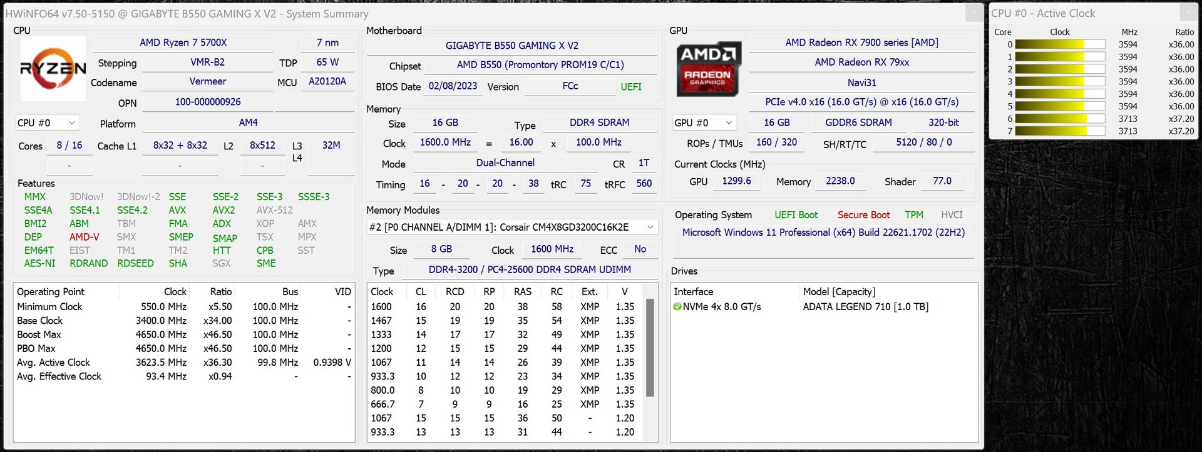Click the 8 / 16 cores value
1202x452 pixels.
coord(69,145)
